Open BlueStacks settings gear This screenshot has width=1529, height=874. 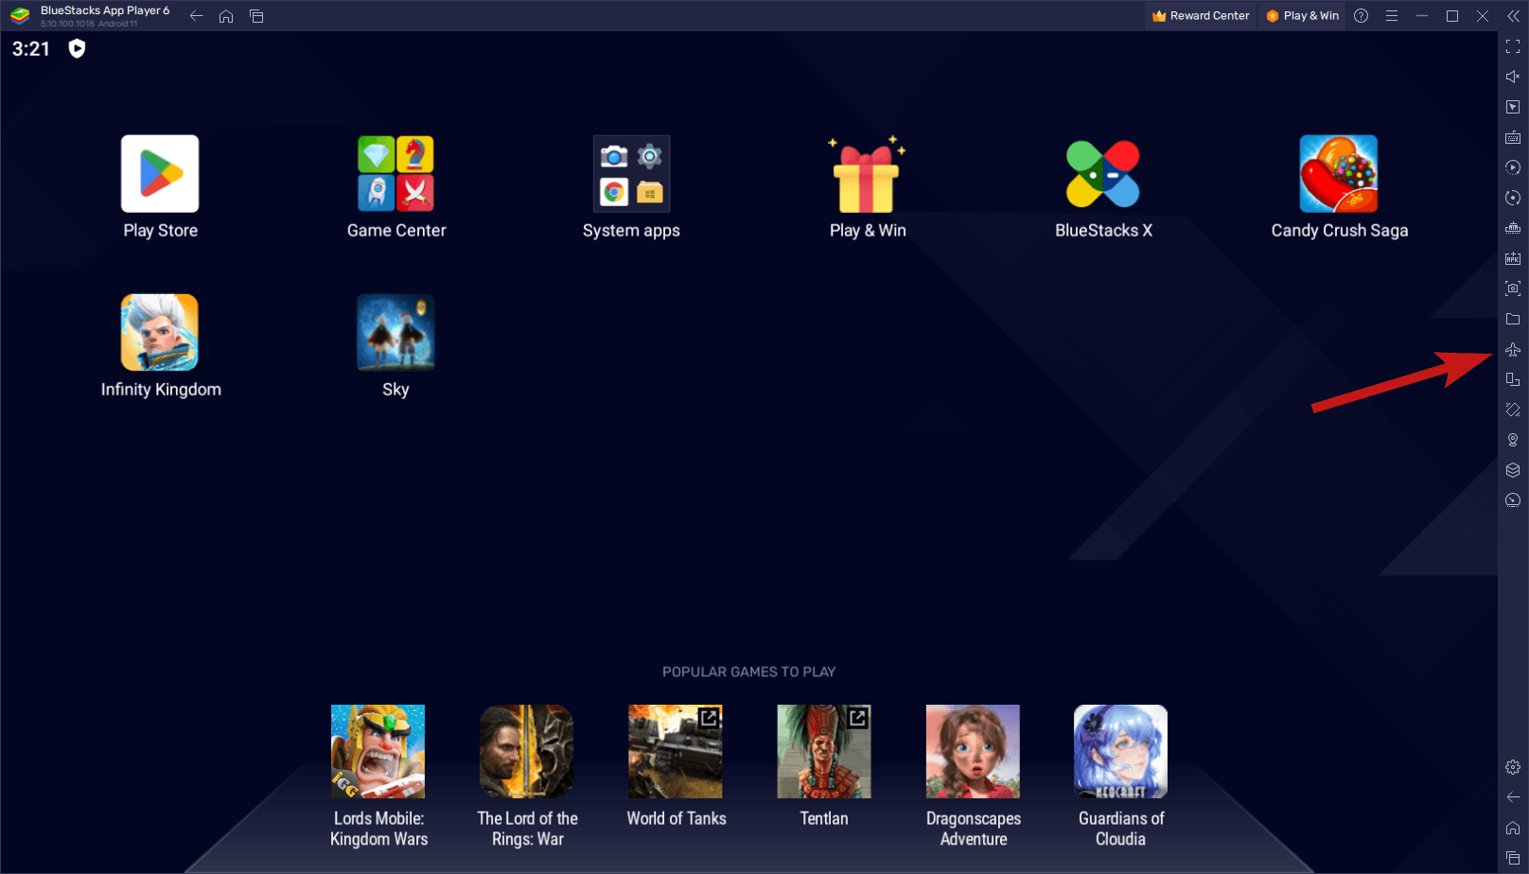1513,767
